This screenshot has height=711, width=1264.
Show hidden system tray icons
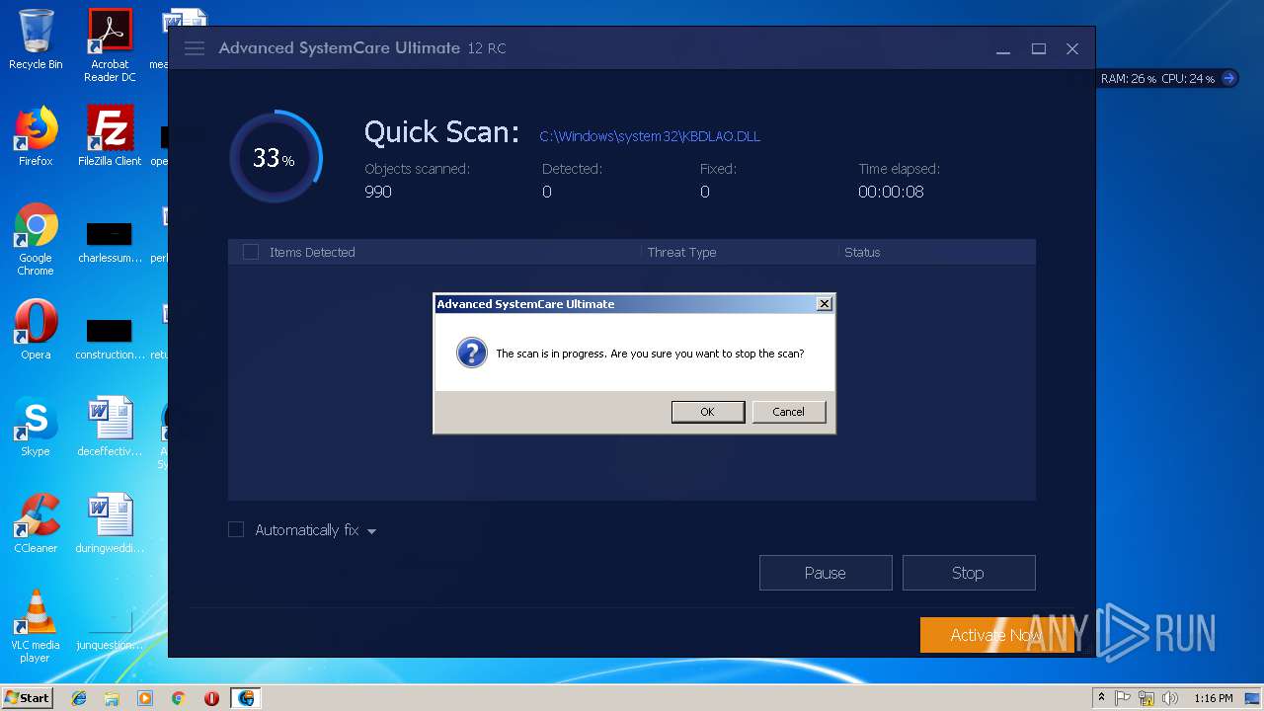click(1102, 698)
